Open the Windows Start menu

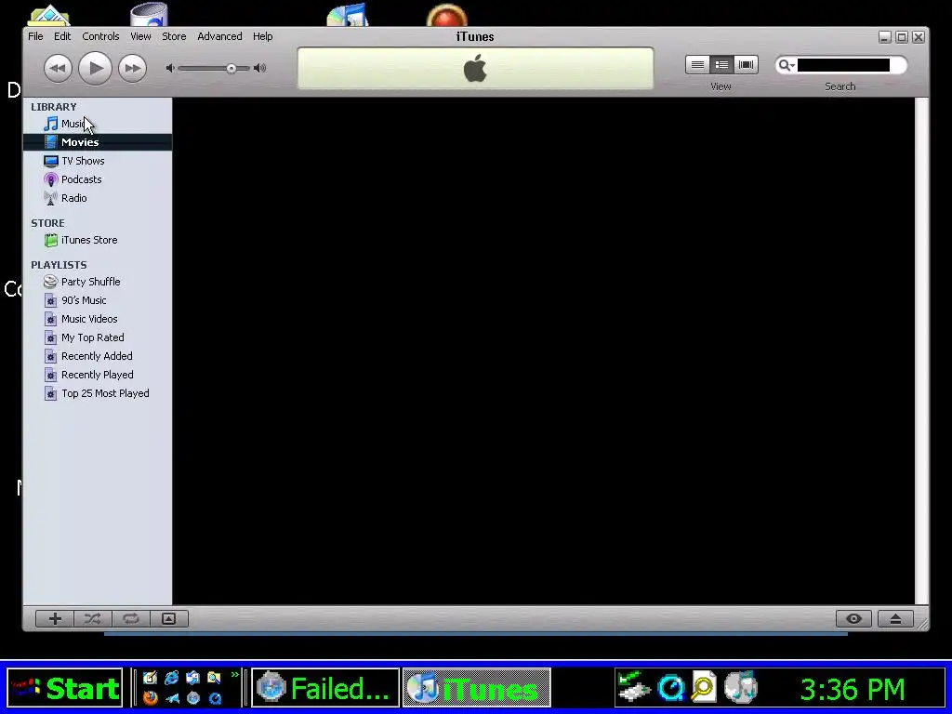tap(64, 689)
